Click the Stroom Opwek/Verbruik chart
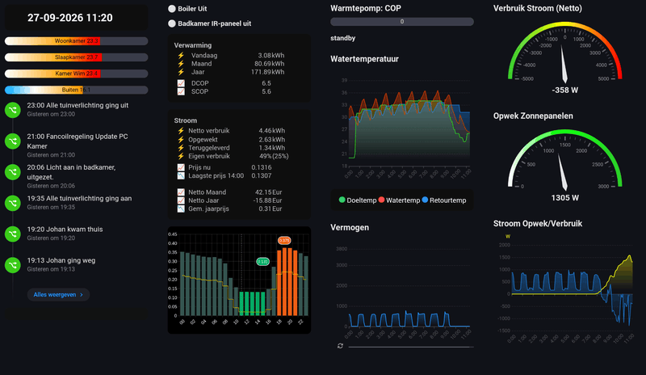646x375 pixels. 564,289
